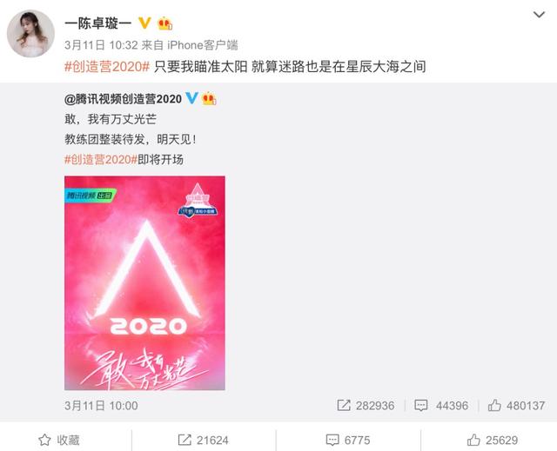Image resolution: width=557 pixels, height=451 pixels.
Task: Open the 一陈卓璇一 username link
Action: point(98,23)
